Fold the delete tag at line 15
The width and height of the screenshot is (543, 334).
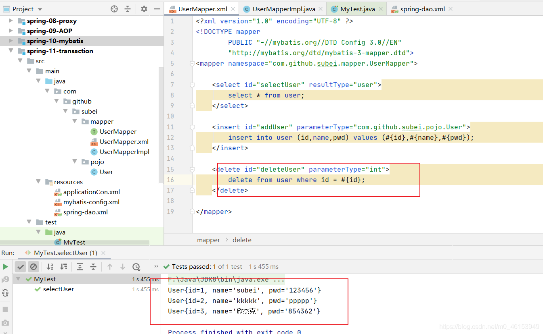click(x=192, y=169)
